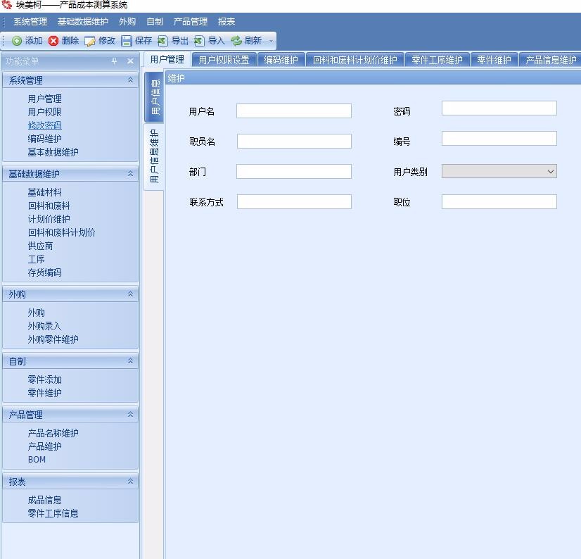The width and height of the screenshot is (581, 559).
Task: Collapse the 基础数据维护 group in the sidebar
Action: pos(130,174)
